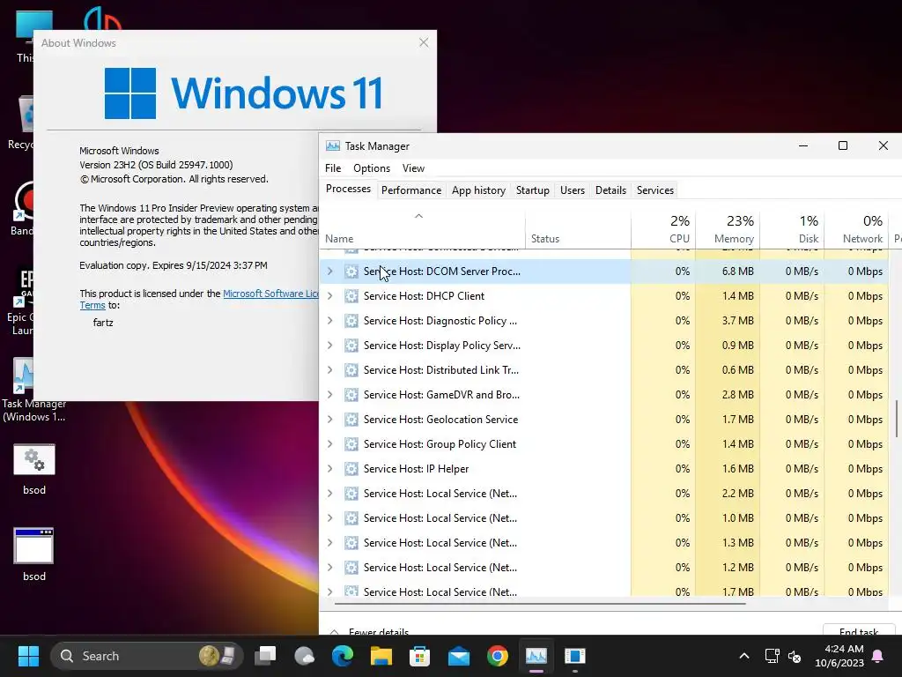The image size is (902, 677).
Task: Open the weather widgets taskbar icon
Action: click(x=304, y=656)
